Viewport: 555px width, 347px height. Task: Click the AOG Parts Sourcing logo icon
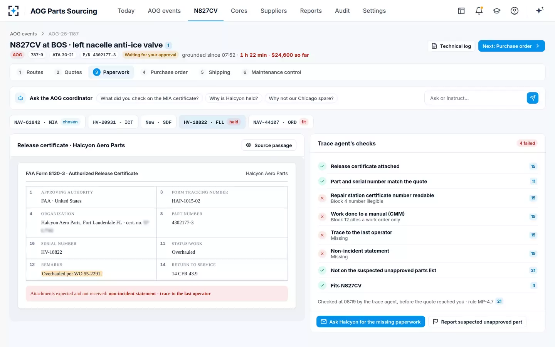13,11
